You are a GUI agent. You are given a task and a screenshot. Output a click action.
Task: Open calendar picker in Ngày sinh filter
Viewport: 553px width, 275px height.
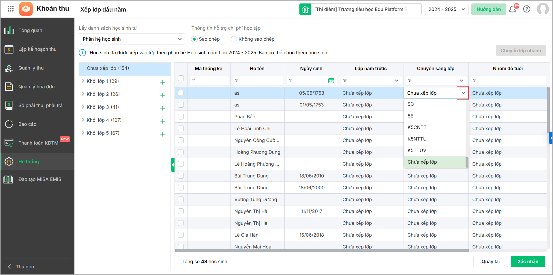click(331, 81)
